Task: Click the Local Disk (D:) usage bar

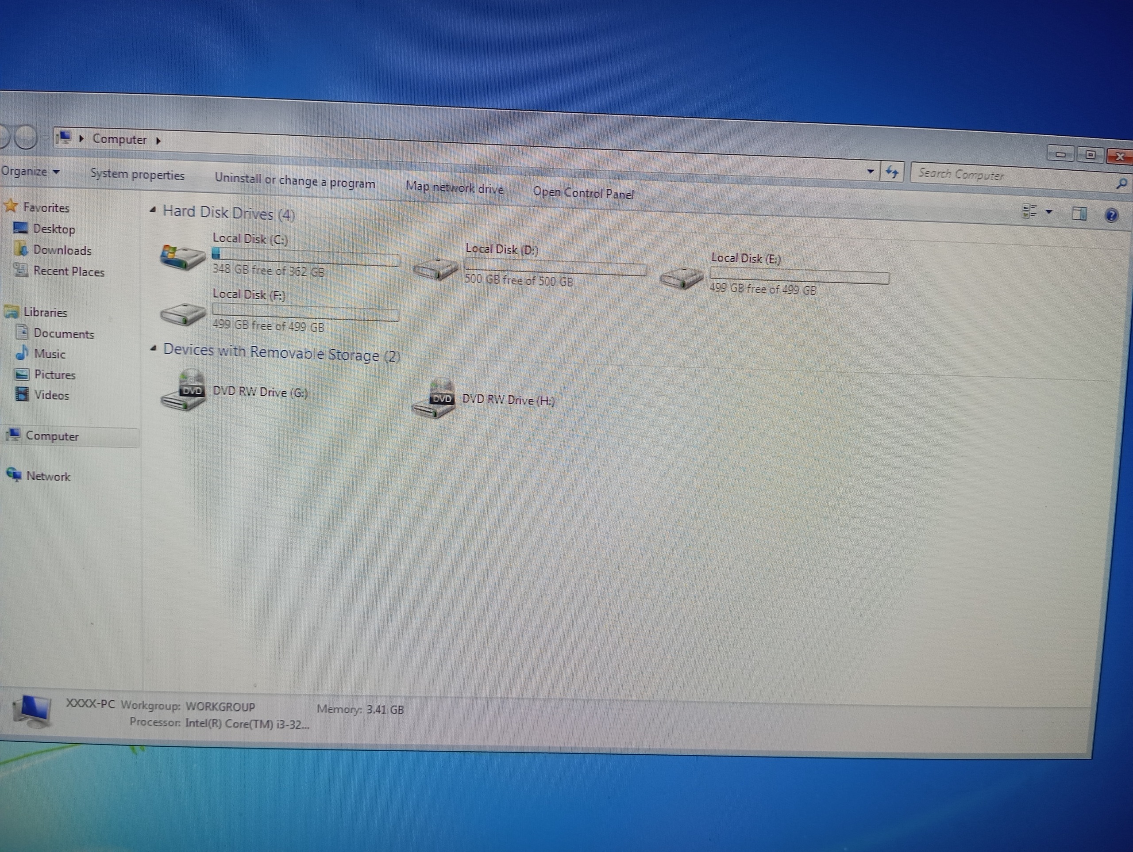Action: coord(555,267)
